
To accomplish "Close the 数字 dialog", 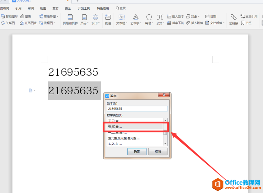I will [x=164, y=95].
